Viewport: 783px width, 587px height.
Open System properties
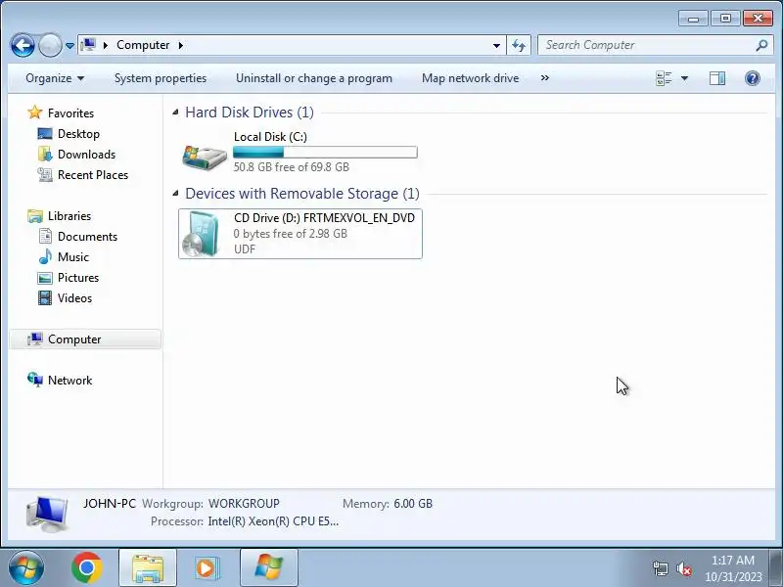coord(161,78)
